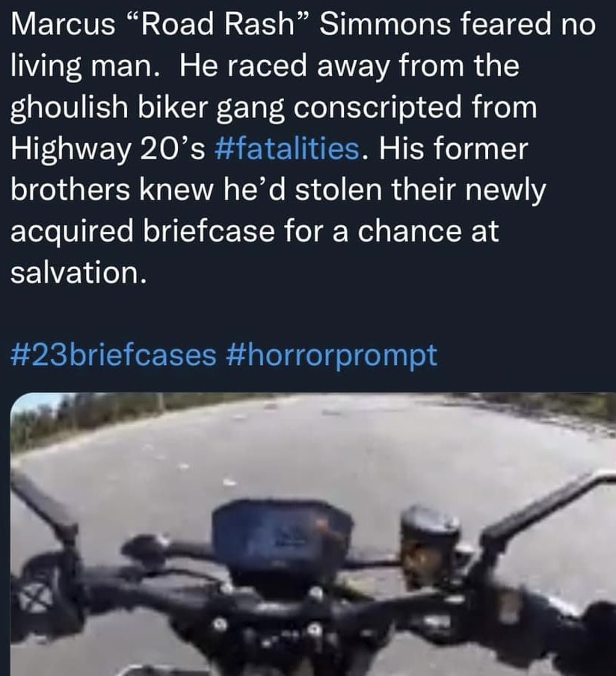
Task: Click the right mirror stem in photo
Action: [548, 506]
